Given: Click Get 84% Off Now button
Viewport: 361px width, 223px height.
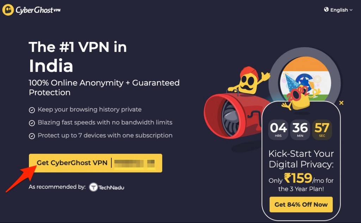Looking at the screenshot, I should [x=301, y=205].
